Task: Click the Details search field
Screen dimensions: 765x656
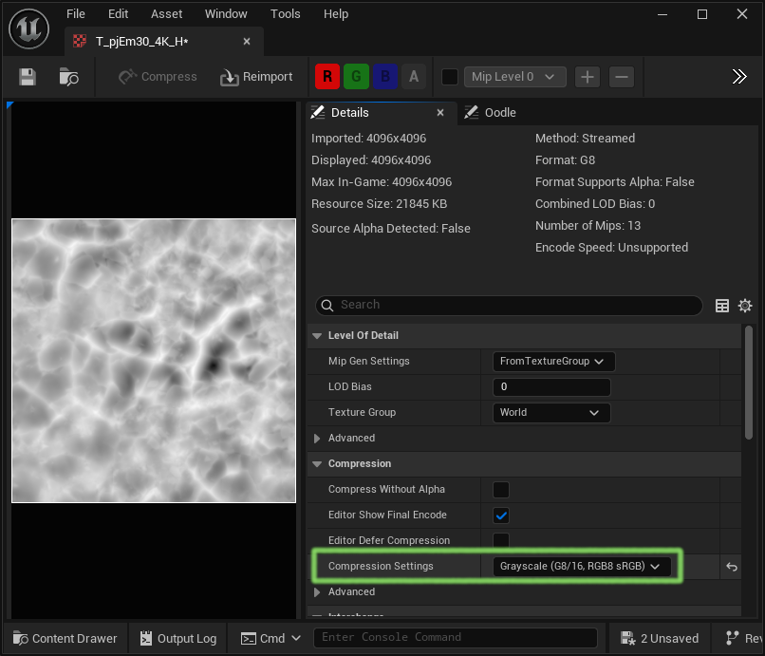Action: [x=509, y=305]
